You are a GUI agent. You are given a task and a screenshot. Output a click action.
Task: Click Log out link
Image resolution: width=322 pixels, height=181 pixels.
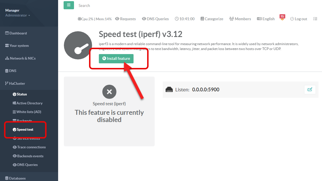coord(299,19)
